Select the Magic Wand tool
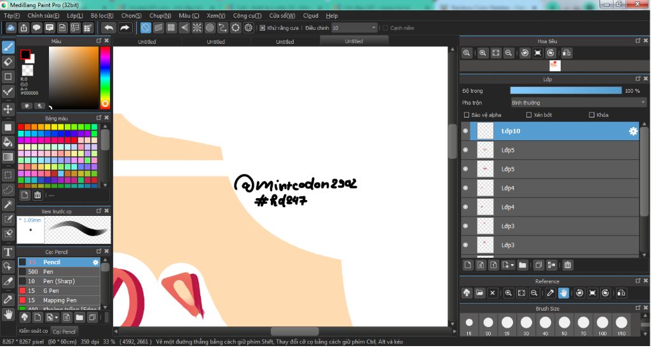 pos(8,204)
